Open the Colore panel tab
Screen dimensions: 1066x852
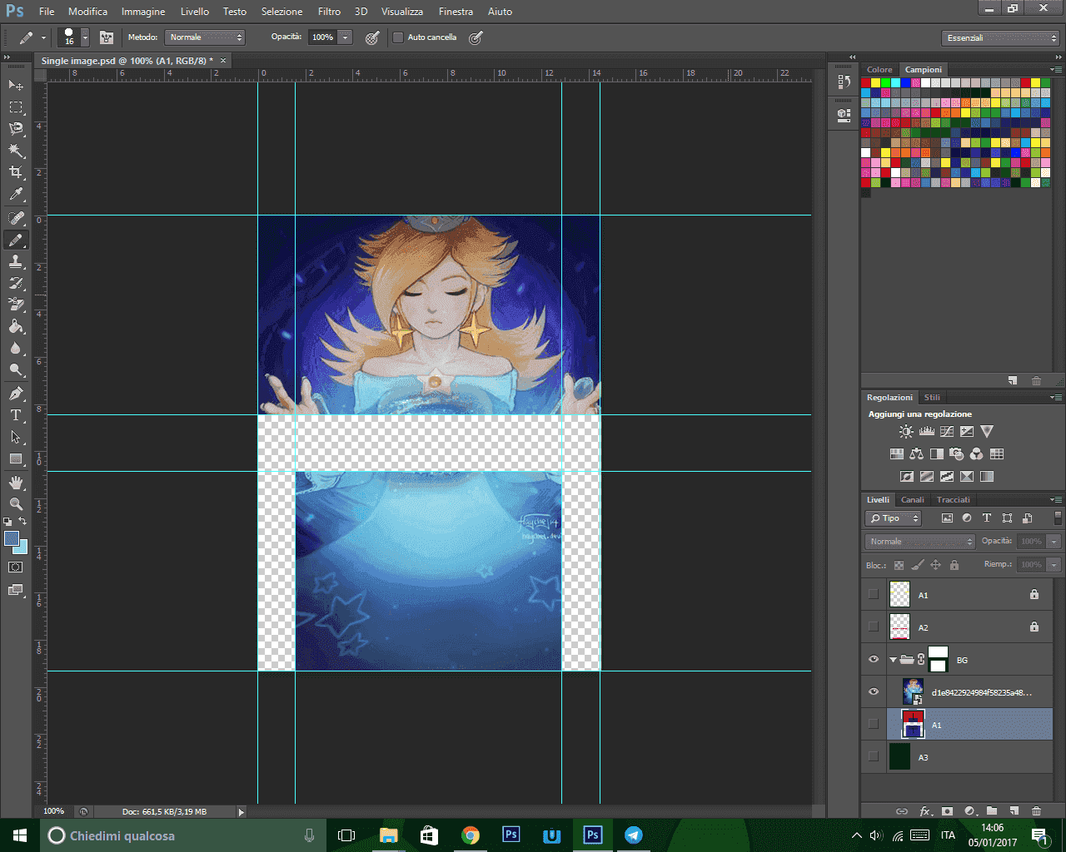pos(879,70)
